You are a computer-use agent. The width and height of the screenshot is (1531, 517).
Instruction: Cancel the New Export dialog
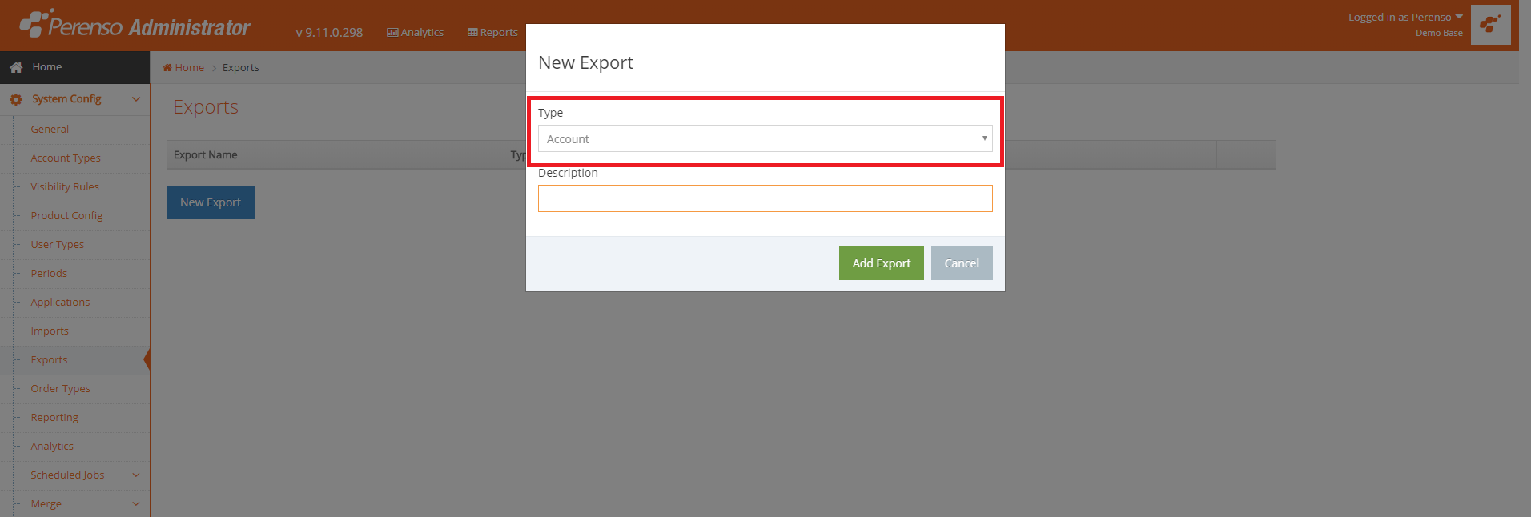[x=962, y=263]
